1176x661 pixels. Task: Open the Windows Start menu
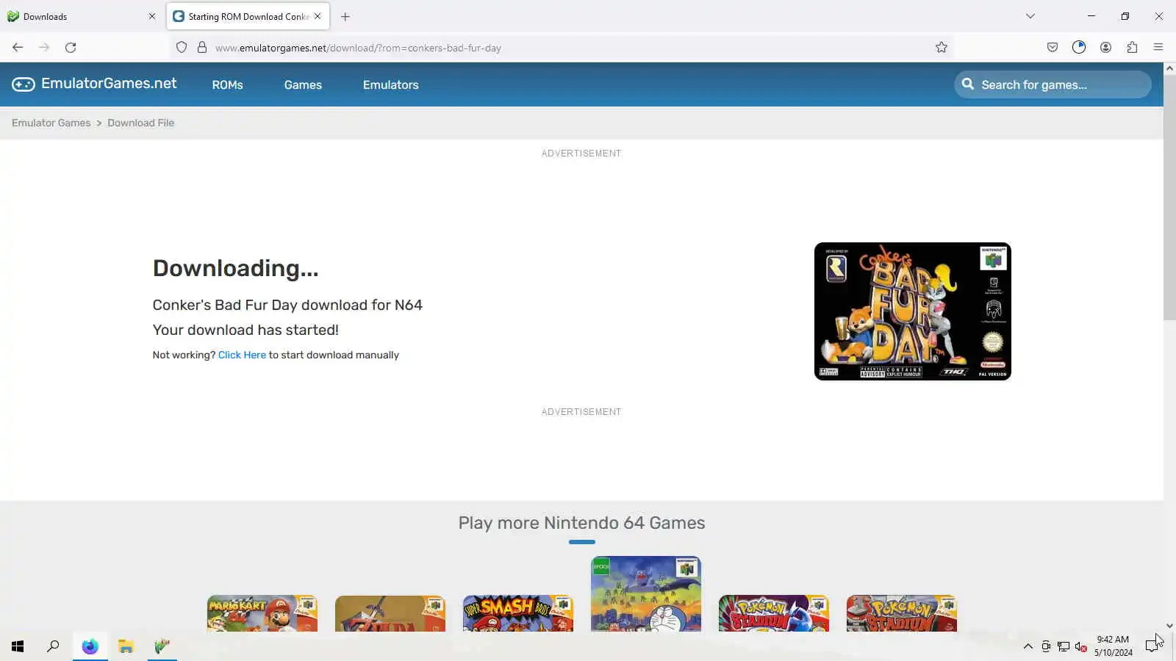pos(18,646)
